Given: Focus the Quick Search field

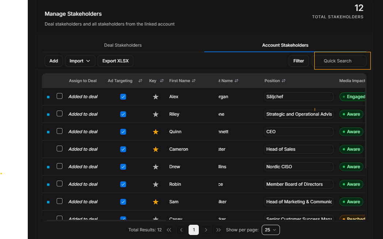Looking at the screenshot, I should (x=339, y=61).
